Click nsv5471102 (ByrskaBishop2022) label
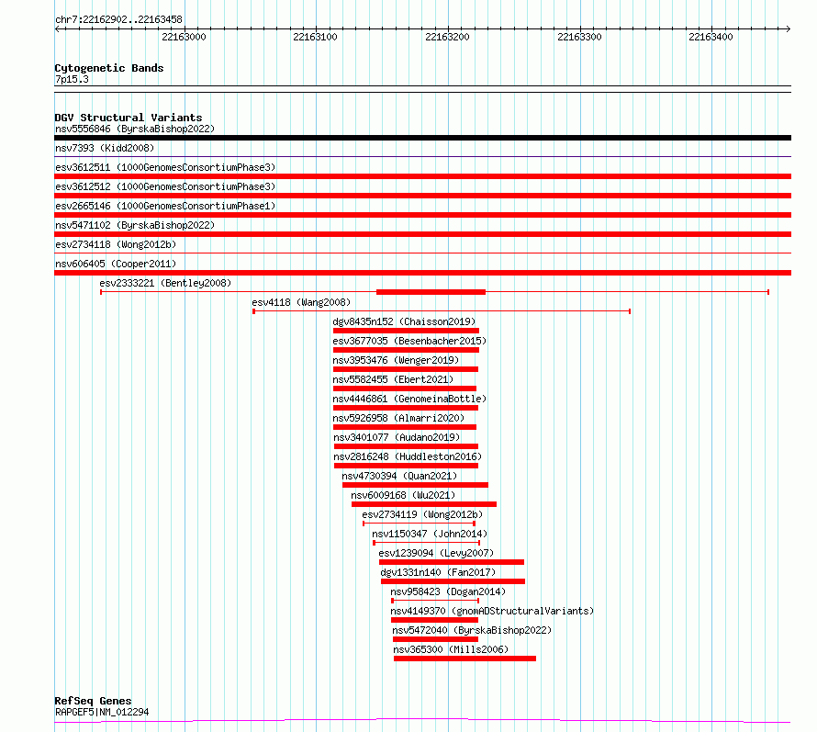 tap(135, 225)
